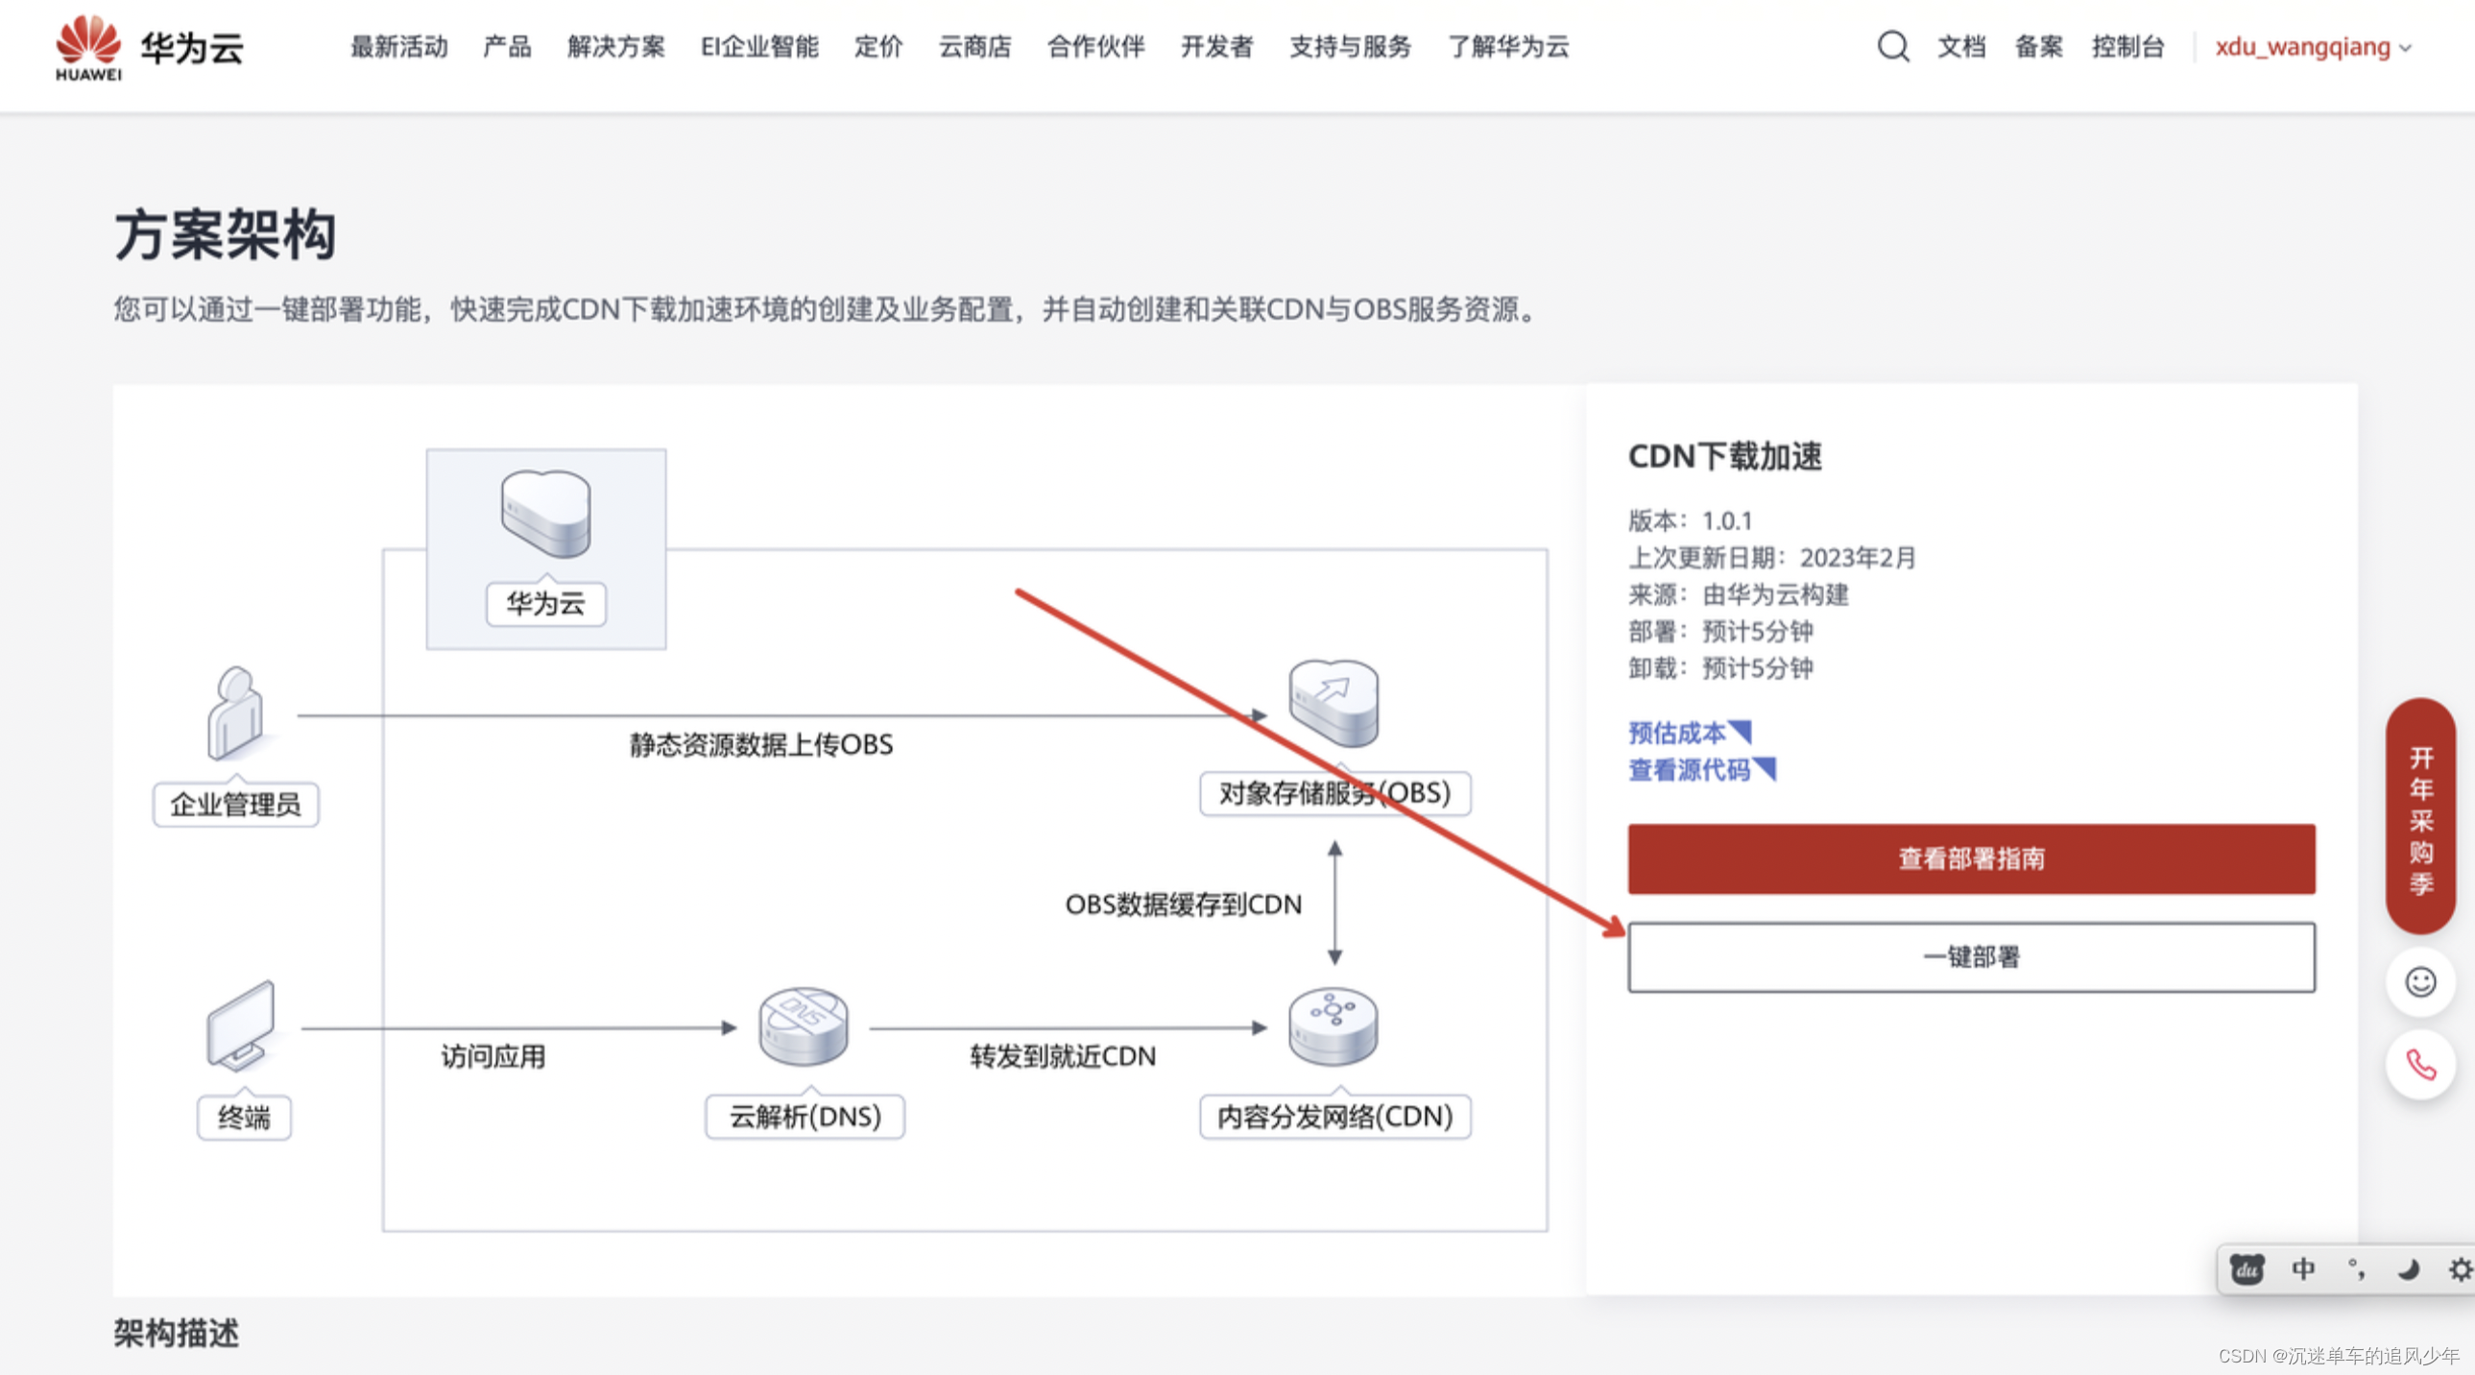The image size is (2475, 1375).
Task: Click the 云解析(DNS) label
Action: (805, 1117)
